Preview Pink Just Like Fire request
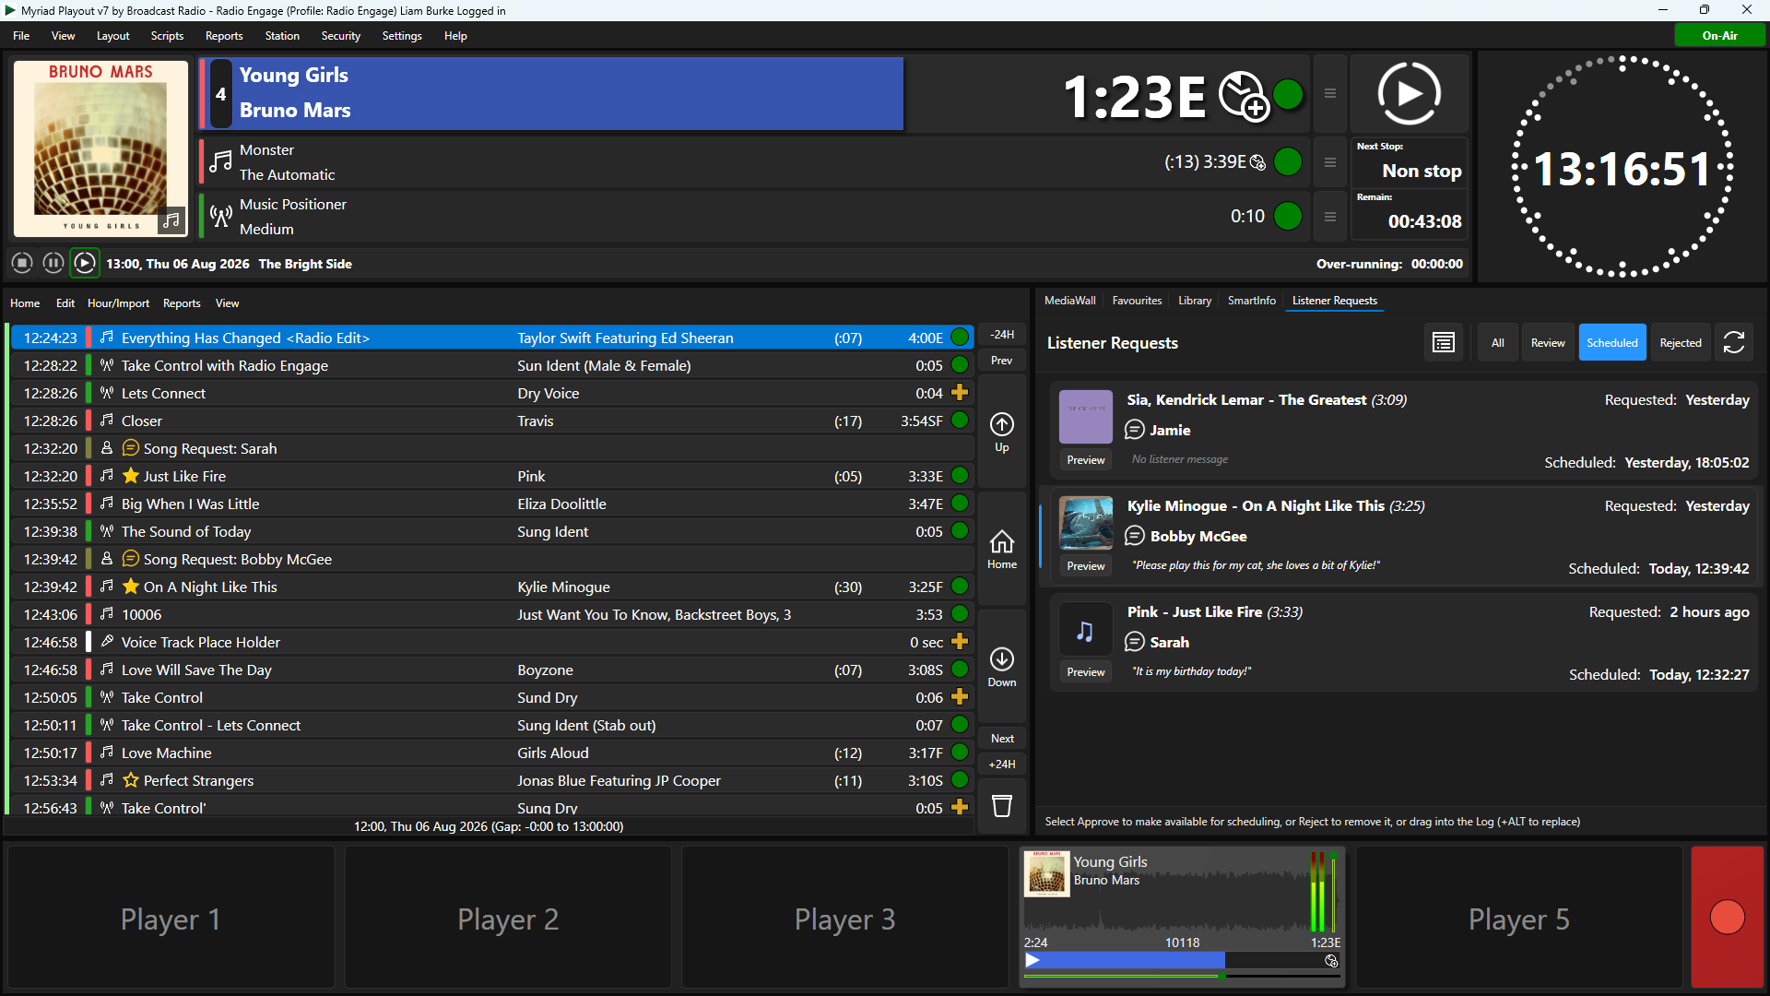Screen dimensions: 1770x996 [1085, 672]
